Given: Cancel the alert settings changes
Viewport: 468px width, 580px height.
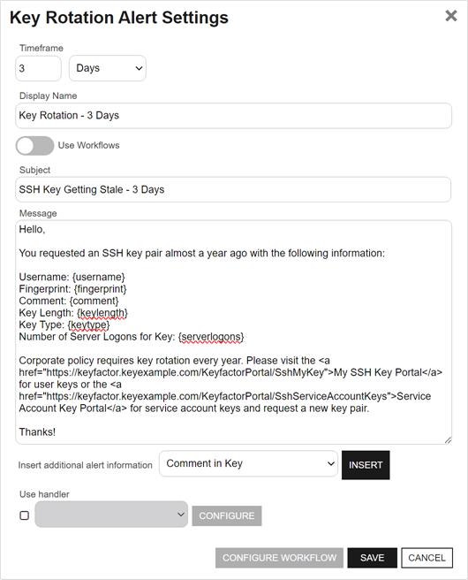Looking at the screenshot, I should 427,558.
